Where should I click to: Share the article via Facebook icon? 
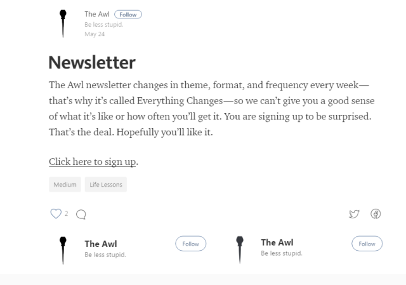tap(376, 215)
